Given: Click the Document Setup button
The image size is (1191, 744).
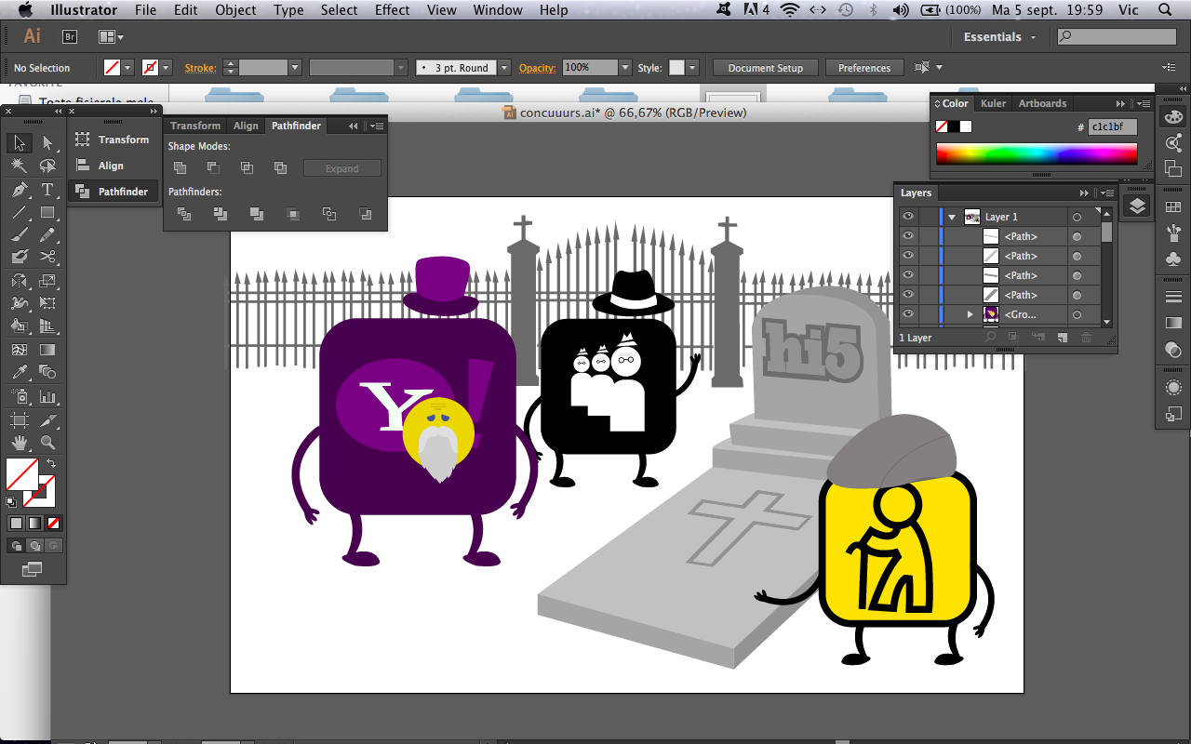Looking at the screenshot, I should point(765,68).
